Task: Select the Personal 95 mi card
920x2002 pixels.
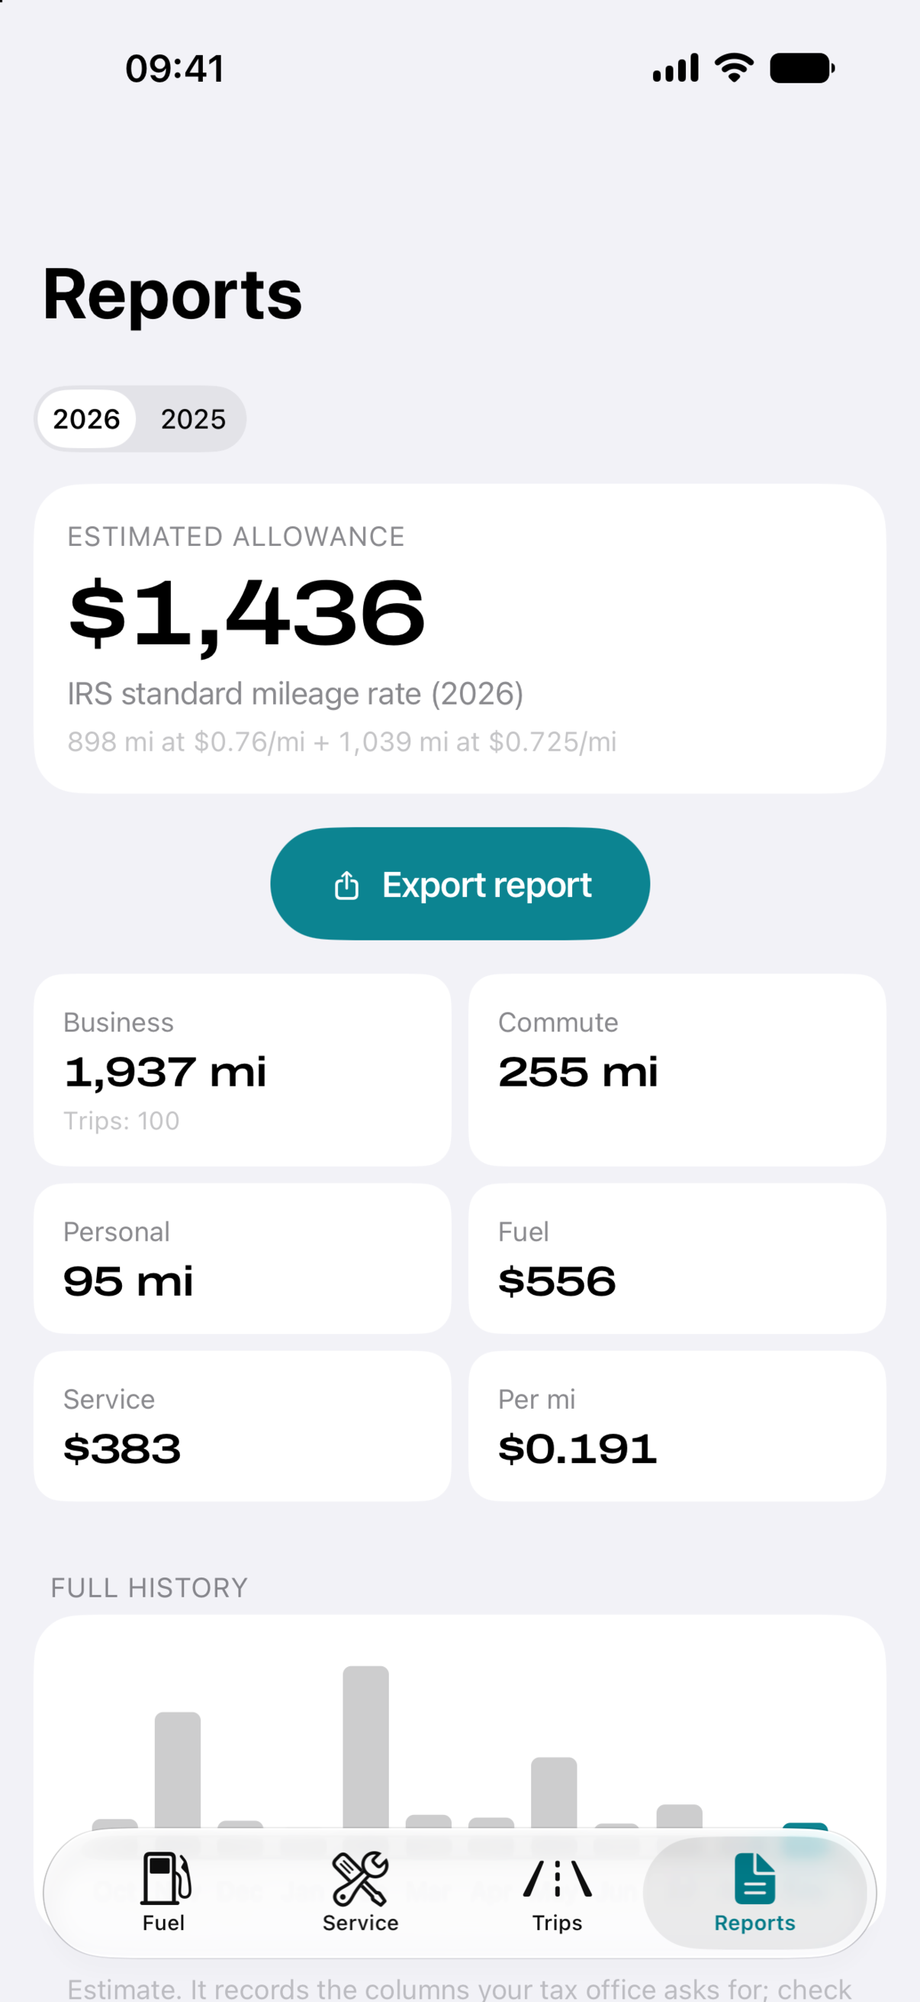Action: 243,1258
